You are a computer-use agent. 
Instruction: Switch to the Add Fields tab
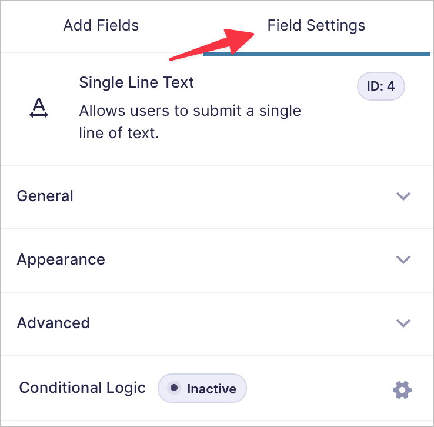(101, 25)
